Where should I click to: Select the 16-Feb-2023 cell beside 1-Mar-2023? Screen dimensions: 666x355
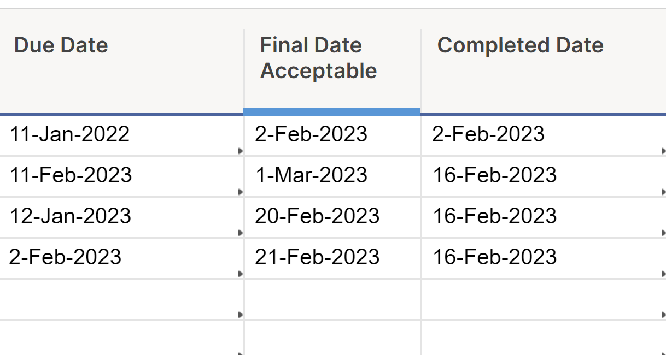click(495, 175)
